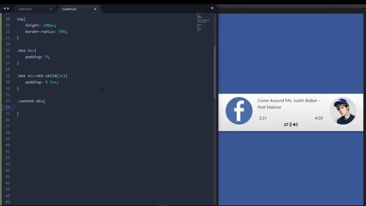Click the volume icon in player
Image resolution: width=366 pixels, height=206 pixels.
tap(295, 125)
